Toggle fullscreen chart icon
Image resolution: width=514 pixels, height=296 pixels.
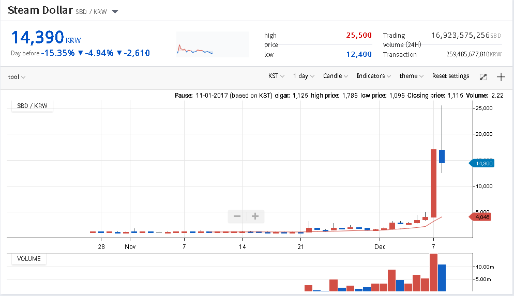483,77
